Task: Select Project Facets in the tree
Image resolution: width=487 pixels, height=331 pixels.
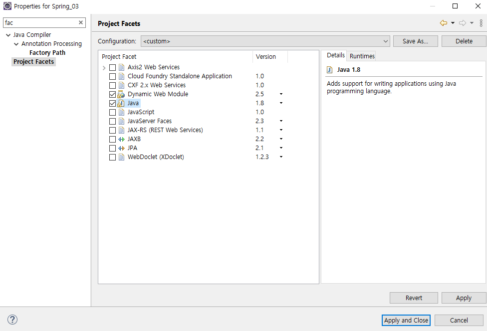Action: click(x=33, y=62)
